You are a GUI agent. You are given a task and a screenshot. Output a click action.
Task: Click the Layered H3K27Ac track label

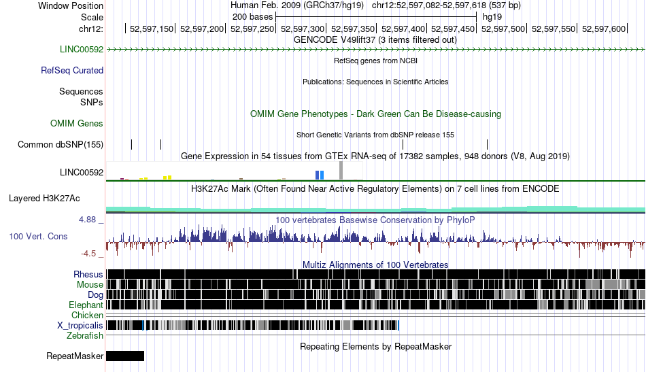(44, 199)
